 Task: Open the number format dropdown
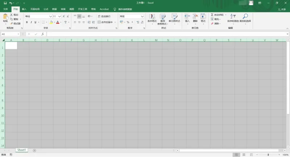(x=142, y=16)
